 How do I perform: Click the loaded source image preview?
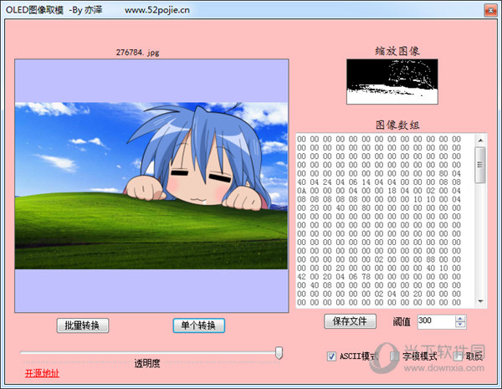[x=151, y=186]
